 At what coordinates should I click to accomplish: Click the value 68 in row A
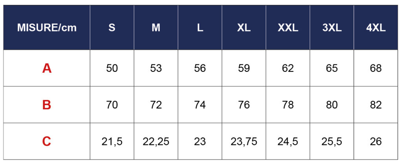coord(376,68)
